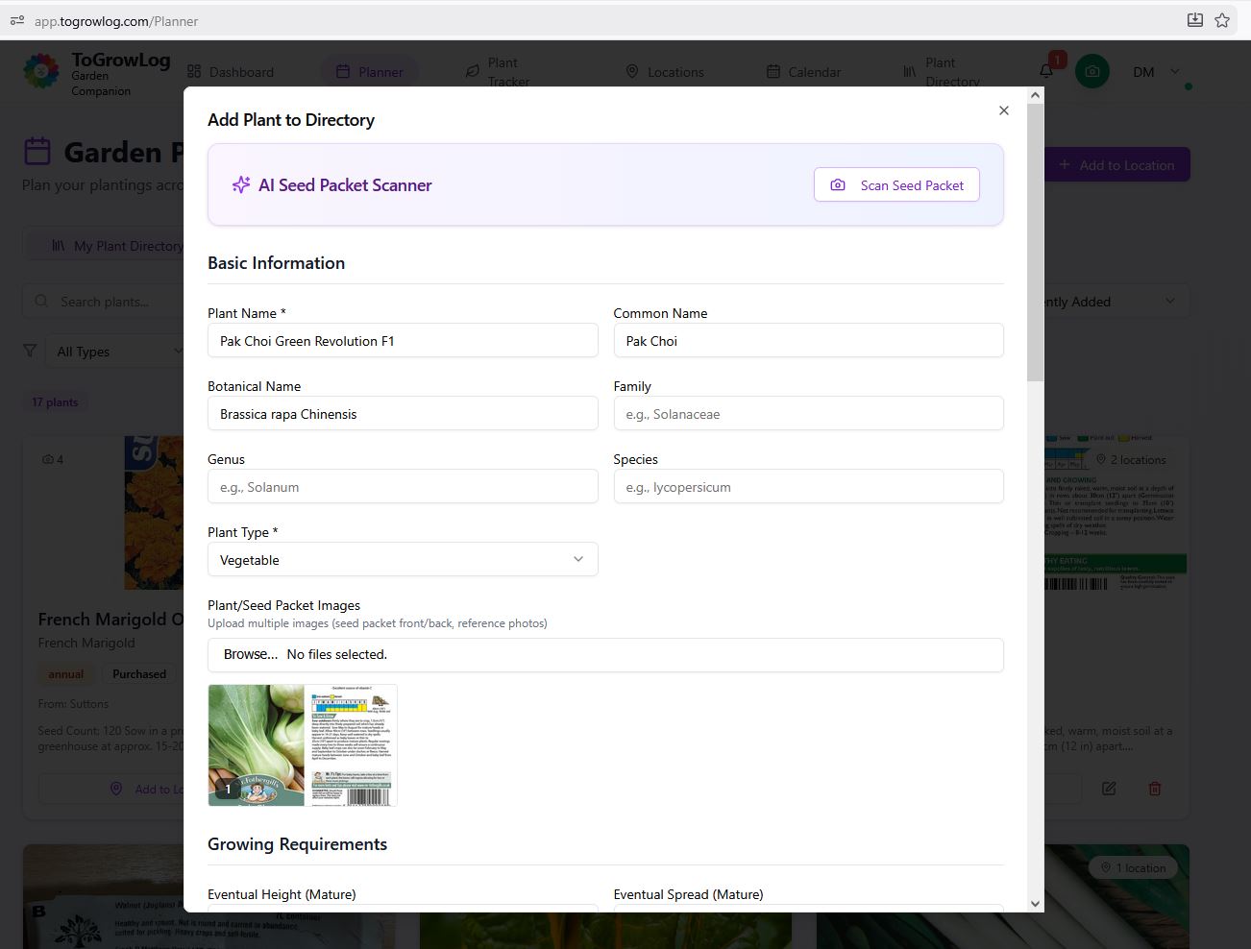Click the green camera button in header
1251x949 pixels.
[1092, 71]
